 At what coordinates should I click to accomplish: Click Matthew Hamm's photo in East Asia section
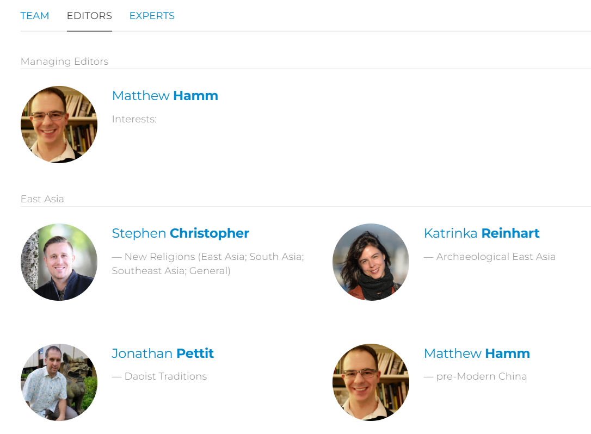click(371, 382)
